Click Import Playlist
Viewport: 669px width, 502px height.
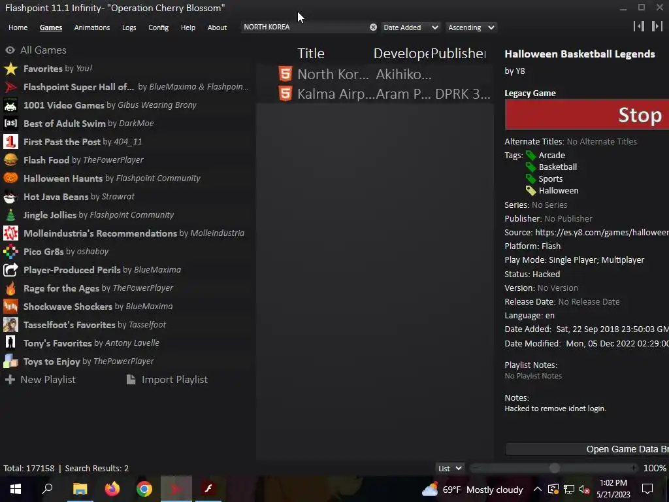(x=167, y=380)
